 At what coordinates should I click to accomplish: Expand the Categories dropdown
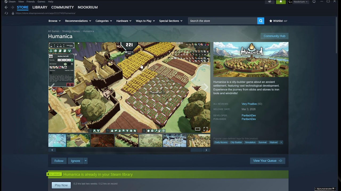(104, 21)
